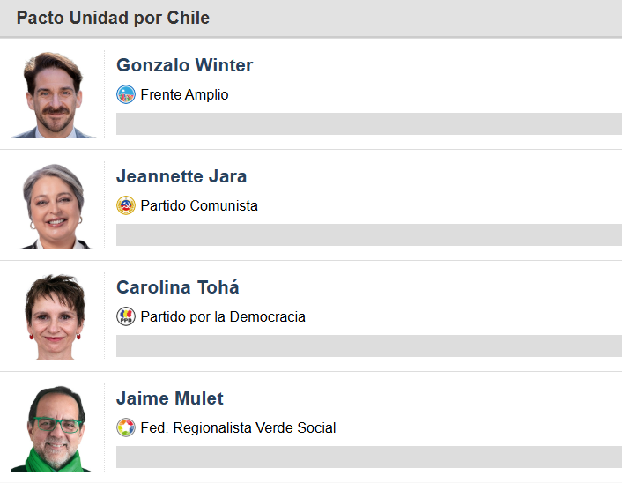The height and width of the screenshot is (483, 622).
Task: Click the Regionalista Verde Social logo icon
Action: pos(126,427)
